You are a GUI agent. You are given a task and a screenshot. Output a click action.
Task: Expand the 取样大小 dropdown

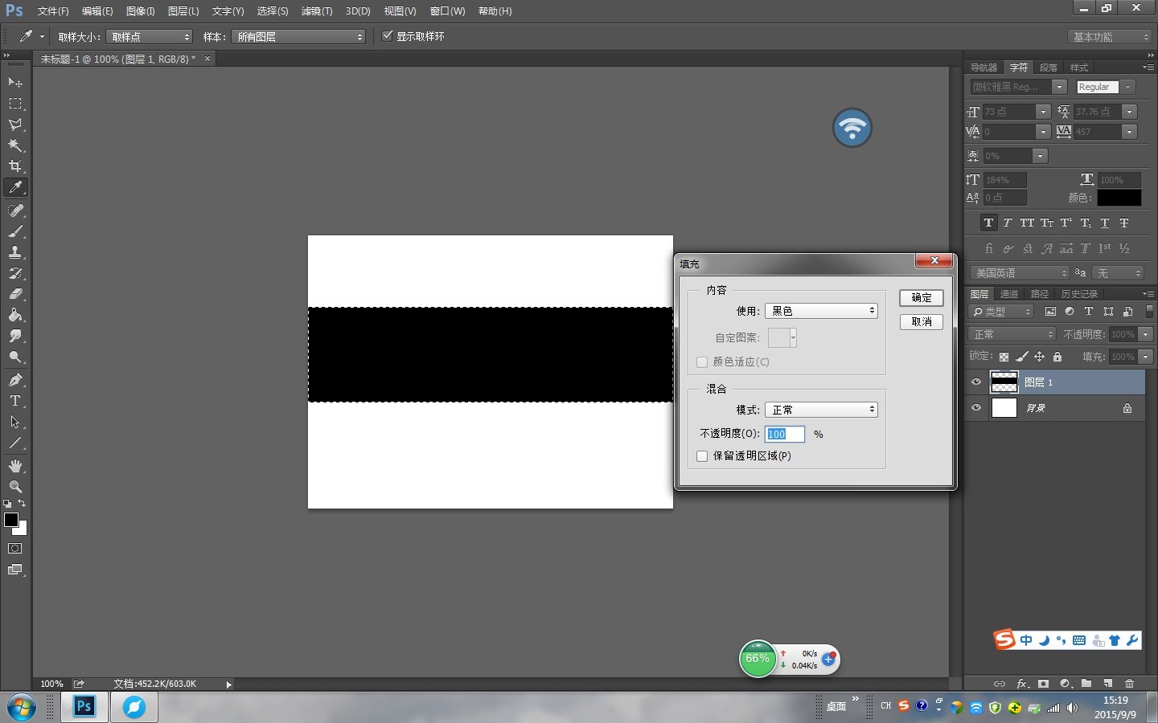pos(150,37)
